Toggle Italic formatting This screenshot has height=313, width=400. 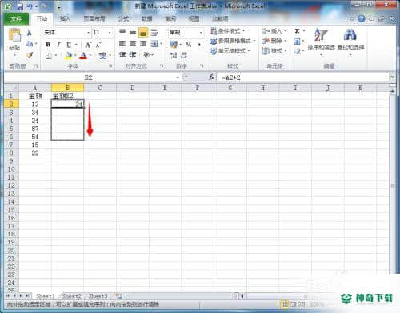point(58,45)
